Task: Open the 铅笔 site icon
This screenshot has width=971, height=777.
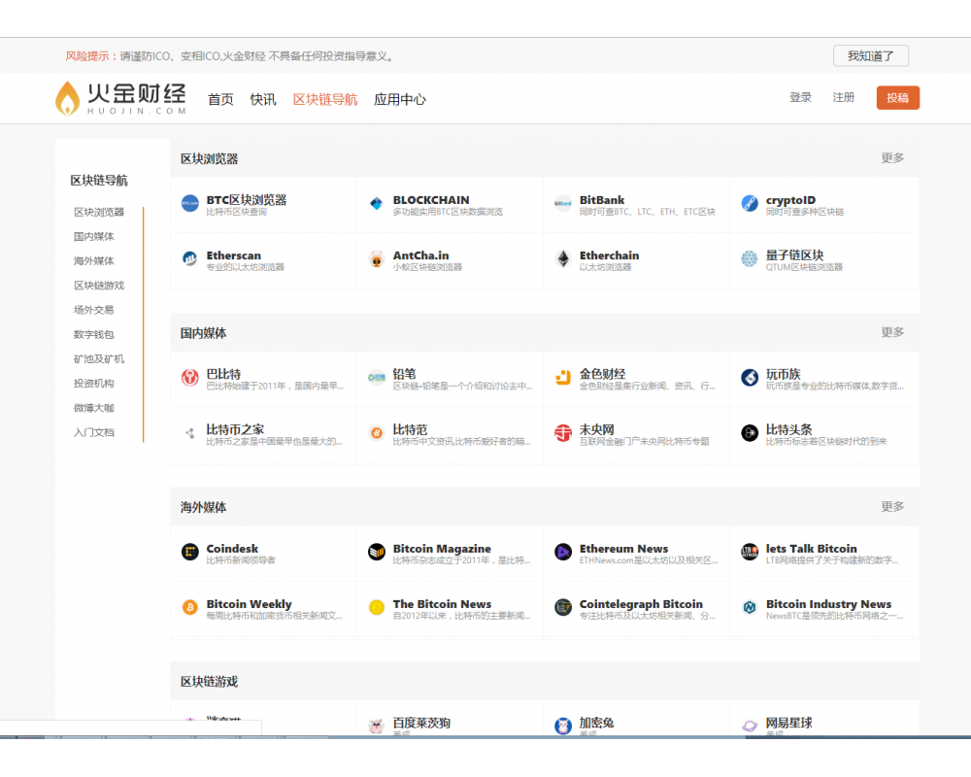Action: coord(377,378)
